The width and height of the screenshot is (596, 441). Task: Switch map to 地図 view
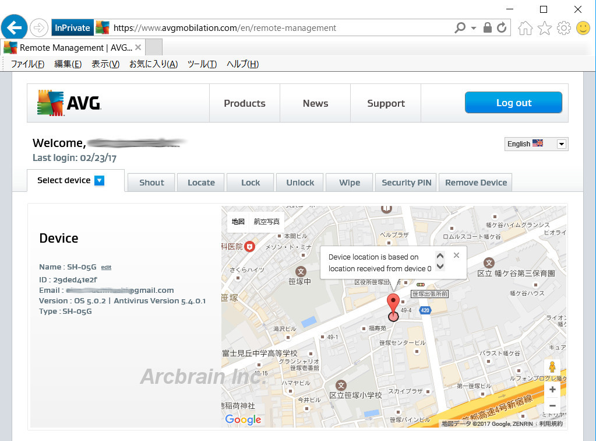pos(238,222)
